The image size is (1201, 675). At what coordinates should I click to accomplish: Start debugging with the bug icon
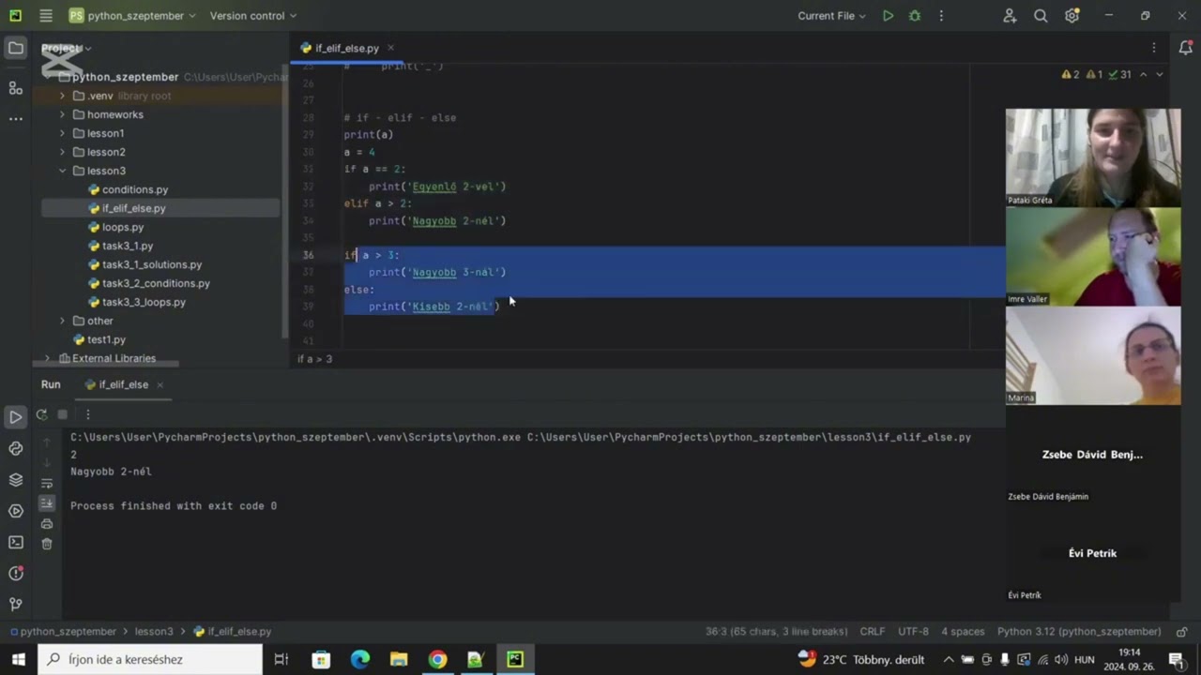tap(915, 16)
